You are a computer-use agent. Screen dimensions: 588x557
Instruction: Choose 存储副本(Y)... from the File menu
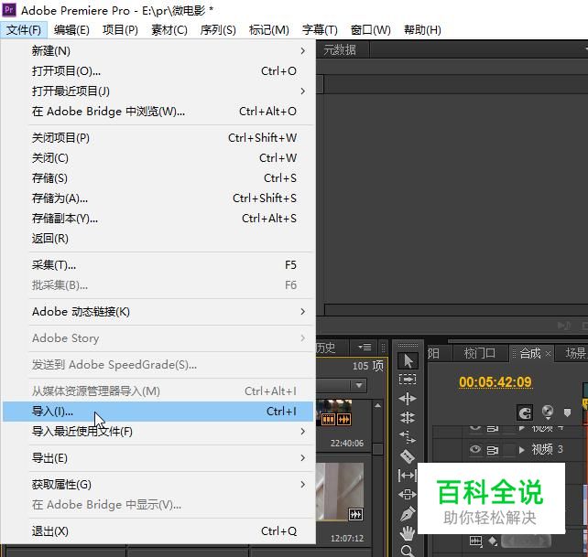point(158,219)
